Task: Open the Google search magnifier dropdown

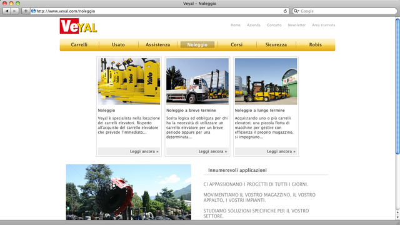Action: (x=296, y=11)
